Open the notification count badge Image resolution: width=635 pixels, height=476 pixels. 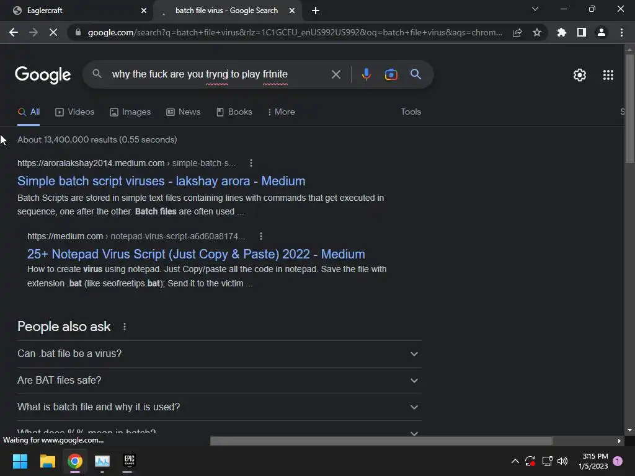click(618, 461)
